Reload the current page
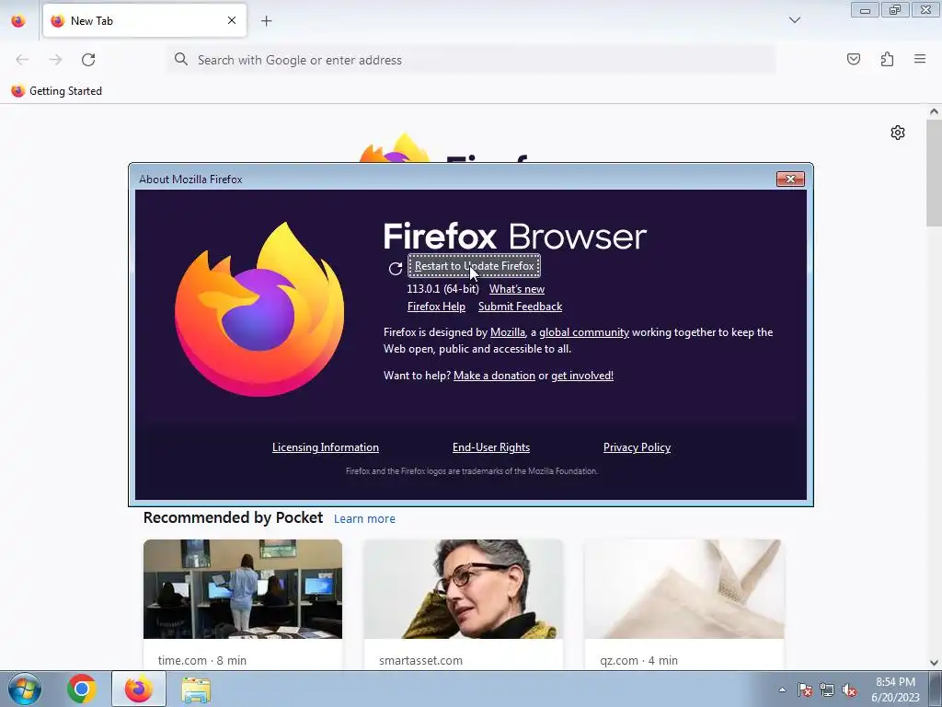This screenshot has height=707, width=942. point(88,60)
